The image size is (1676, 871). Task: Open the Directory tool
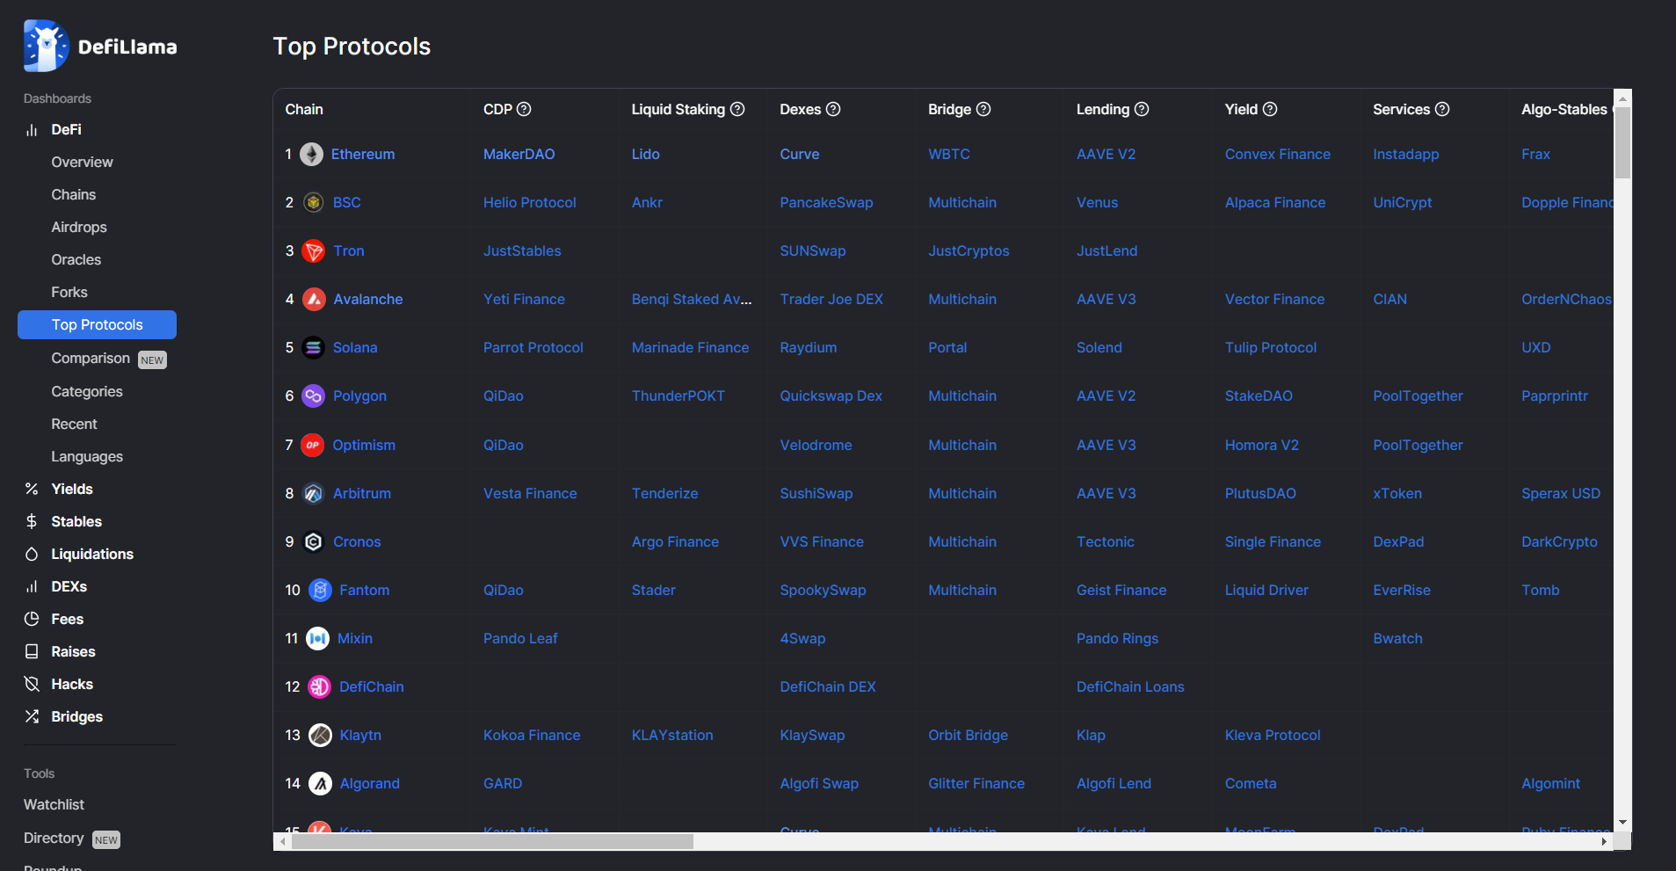coord(54,838)
